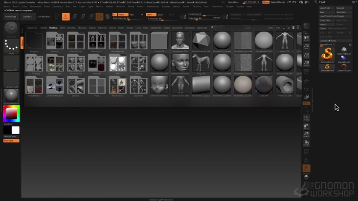Toggle Live Boolean
Screen dimensions: 358x201
(x=44, y=17)
